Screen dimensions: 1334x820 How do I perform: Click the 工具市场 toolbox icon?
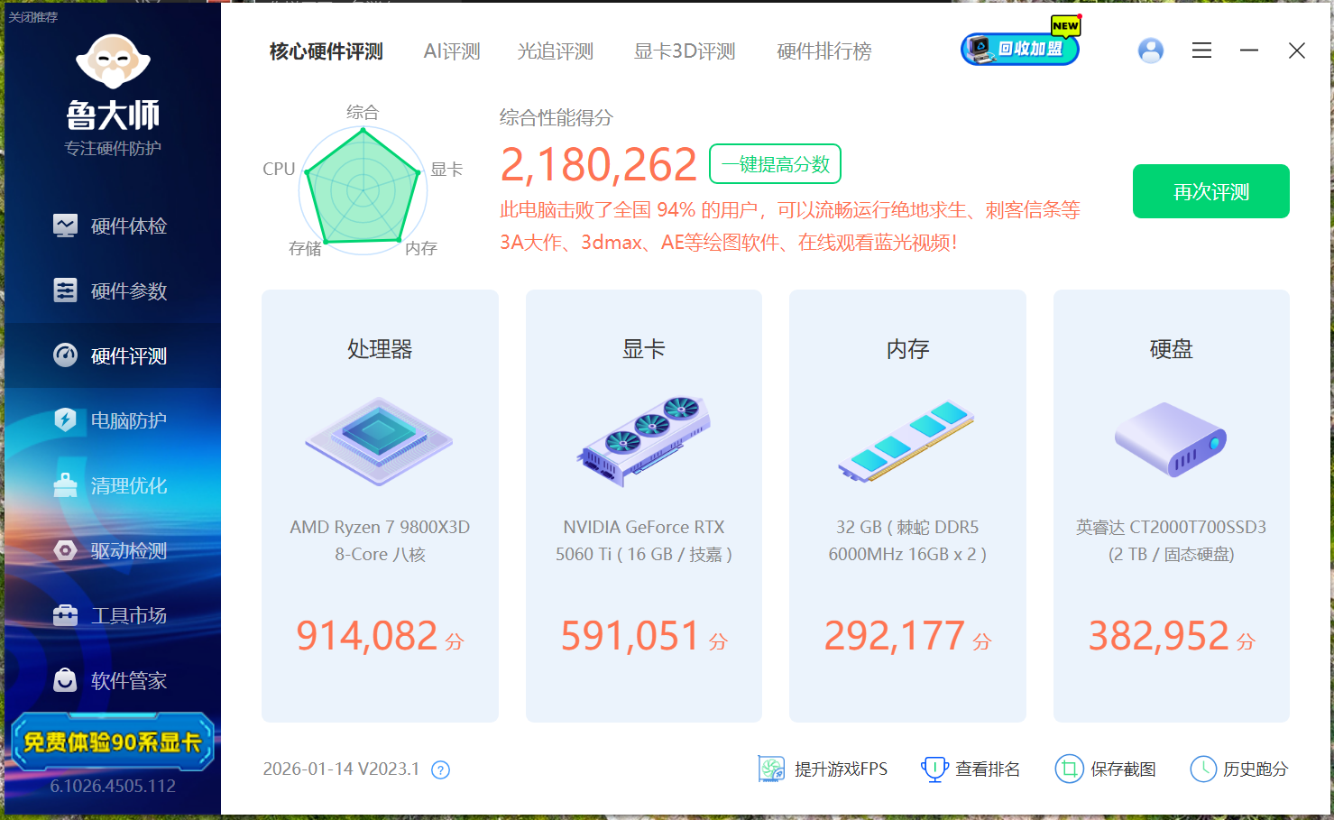(x=65, y=615)
